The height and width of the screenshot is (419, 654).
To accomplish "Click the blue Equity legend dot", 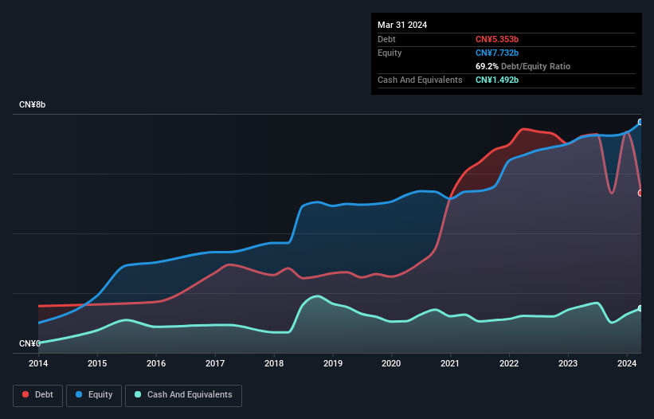I will [x=79, y=394].
